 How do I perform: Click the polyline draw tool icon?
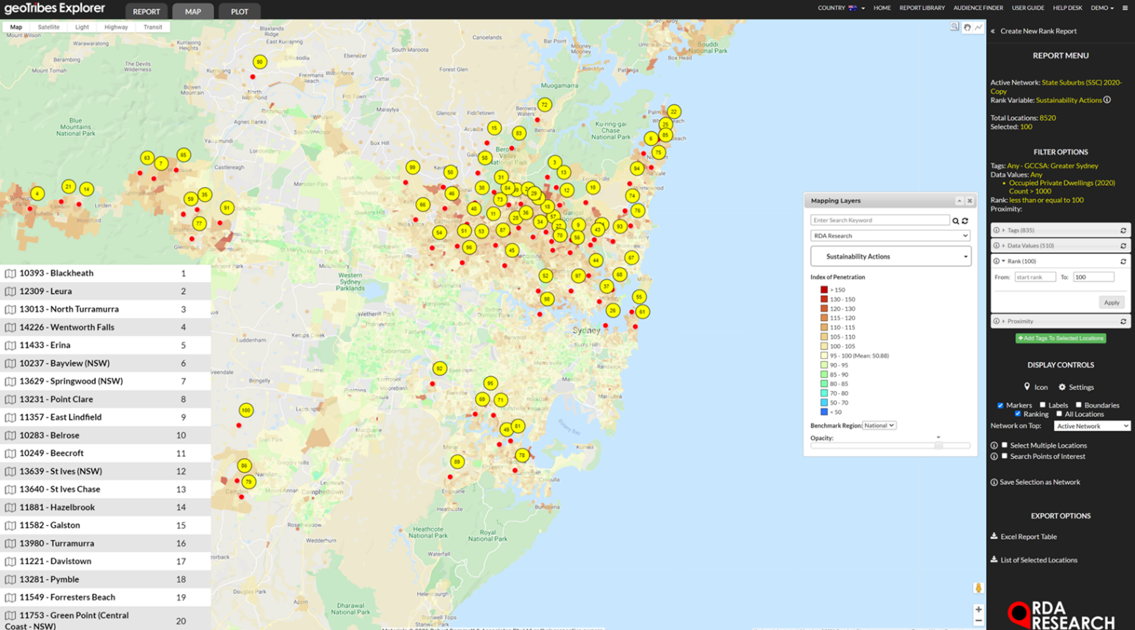(979, 27)
